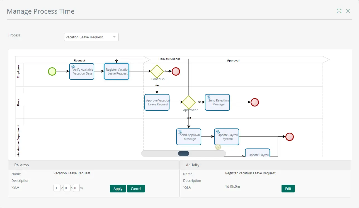Click the process name Vacation Leave Request text
359x208 pixels.
point(72,173)
